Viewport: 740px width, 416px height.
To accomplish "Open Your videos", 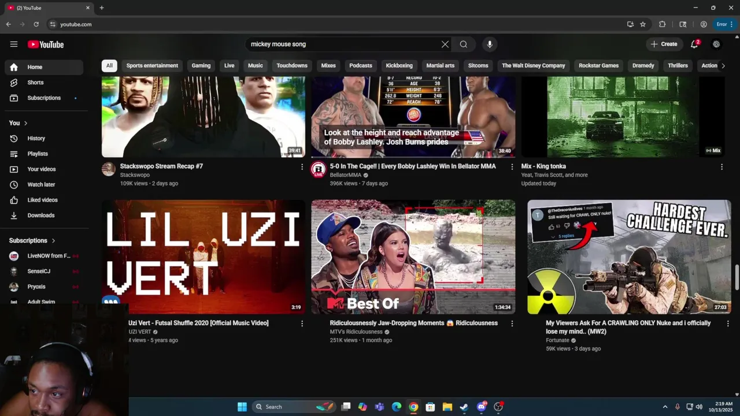I will 44,169.
